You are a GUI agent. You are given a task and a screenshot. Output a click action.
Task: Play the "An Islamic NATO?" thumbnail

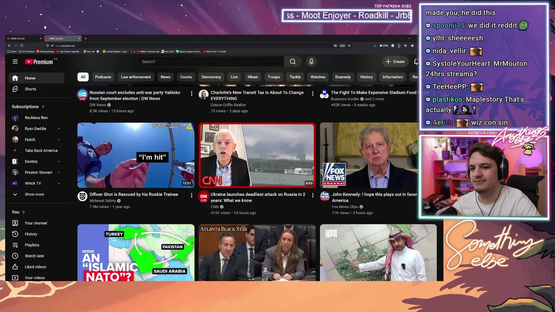pos(136,253)
